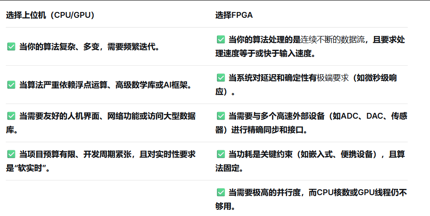Click the green checkmark beside 当你的算法复杂、多变

tap(11, 47)
